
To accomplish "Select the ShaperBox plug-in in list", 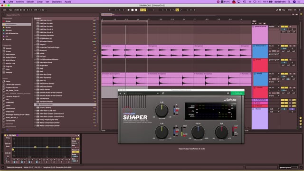I will [x=65, y=66].
